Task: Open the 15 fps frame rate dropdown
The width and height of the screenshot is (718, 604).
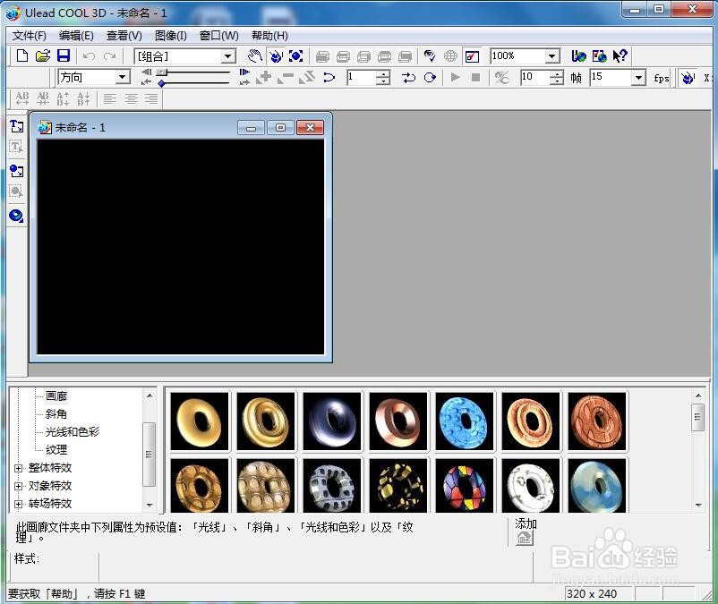Action: pos(638,78)
